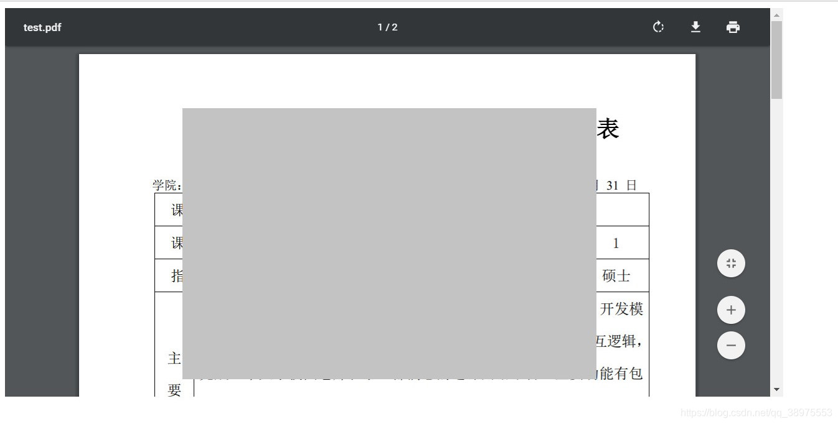The image size is (838, 424).
Task: Click the 表 title character
Action: 608,129
